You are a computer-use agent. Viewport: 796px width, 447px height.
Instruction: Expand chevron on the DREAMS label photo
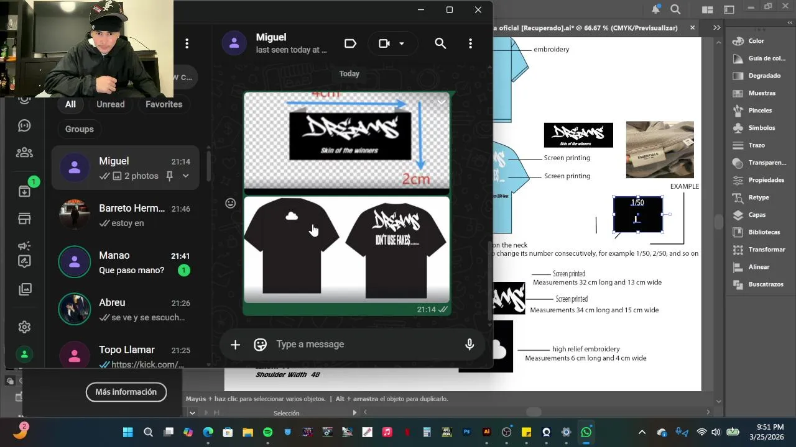click(x=441, y=102)
